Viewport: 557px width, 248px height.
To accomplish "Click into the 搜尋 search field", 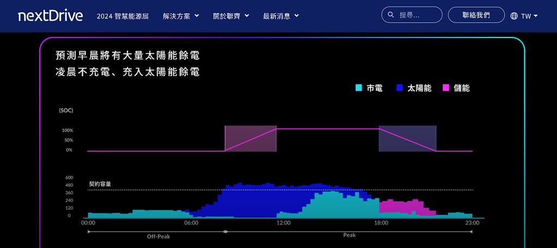I will 412,15.
